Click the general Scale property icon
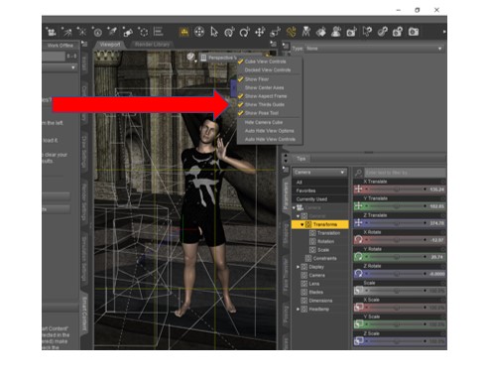The image size is (486, 382). point(358,291)
